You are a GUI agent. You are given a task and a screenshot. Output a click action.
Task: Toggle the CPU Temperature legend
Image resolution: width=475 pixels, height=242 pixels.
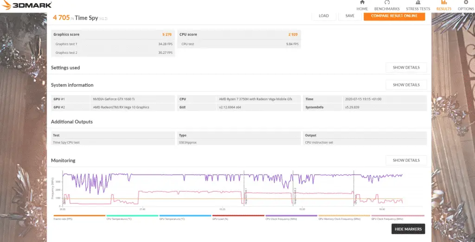pyautogui.click(x=132, y=217)
